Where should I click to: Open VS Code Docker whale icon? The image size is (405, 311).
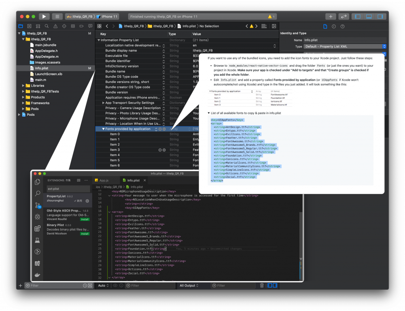(x=38, y=275)
